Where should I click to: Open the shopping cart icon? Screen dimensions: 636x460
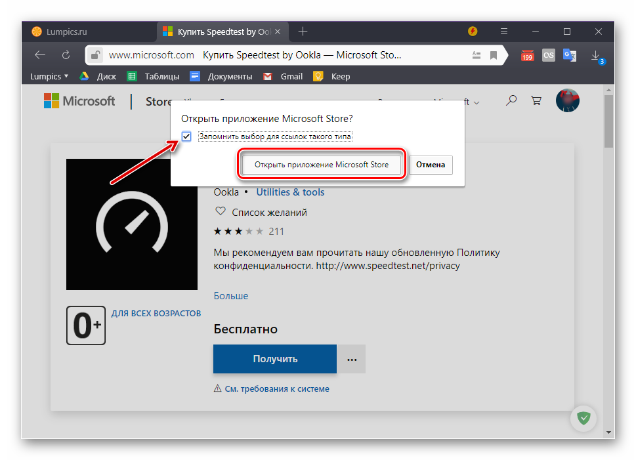pyautogui.click(x=536, y=101)
